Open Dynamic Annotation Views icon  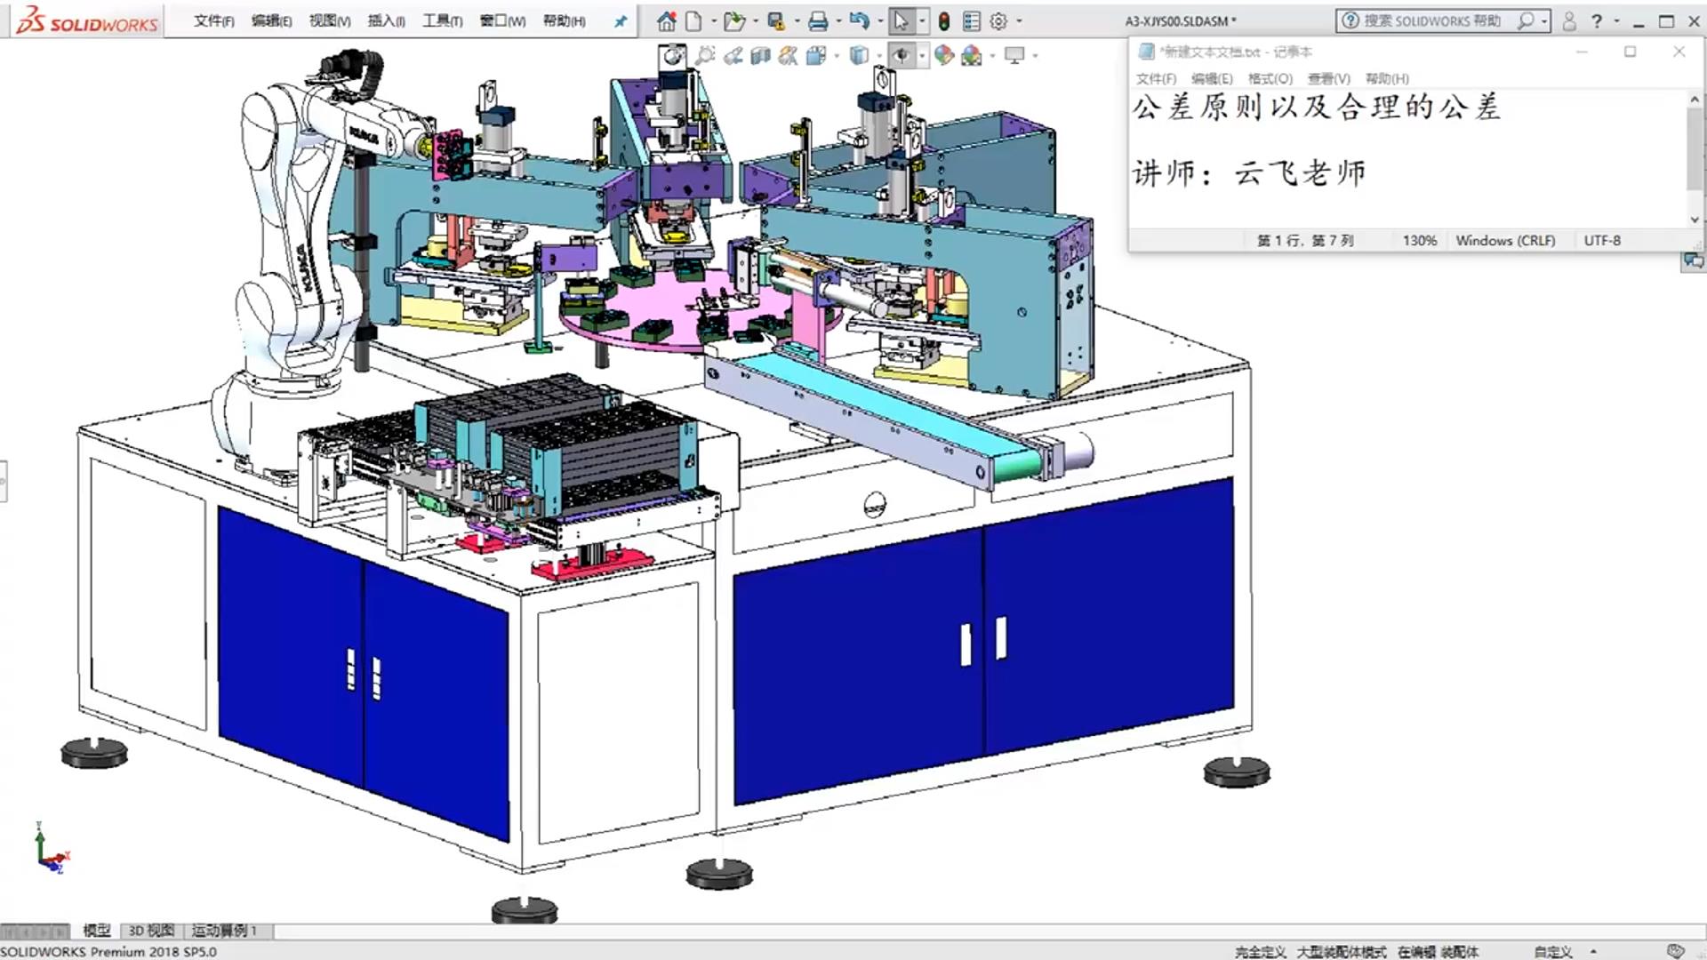[788, 56]
